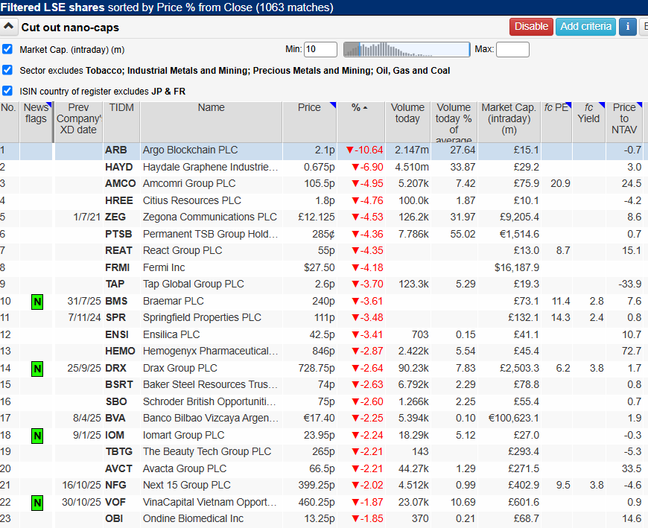648x528 pixels.
Task: Toggle sort on the % column header
Action: click(360, 122)
